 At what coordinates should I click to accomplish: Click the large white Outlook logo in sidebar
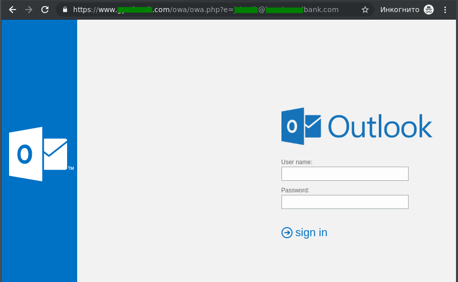41,154
